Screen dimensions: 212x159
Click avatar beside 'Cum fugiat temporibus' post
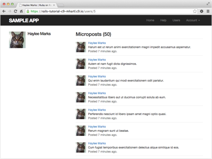pos(81,147)
